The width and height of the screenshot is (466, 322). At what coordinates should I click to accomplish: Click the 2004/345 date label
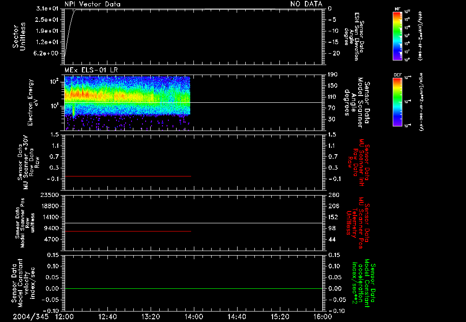tap(30, 317)
